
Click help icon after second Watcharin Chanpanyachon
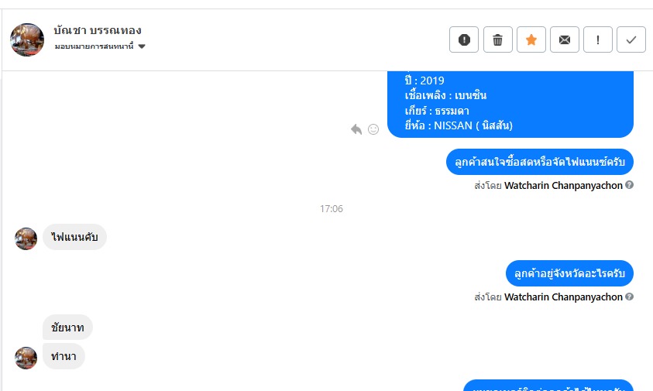pos(629,297)
